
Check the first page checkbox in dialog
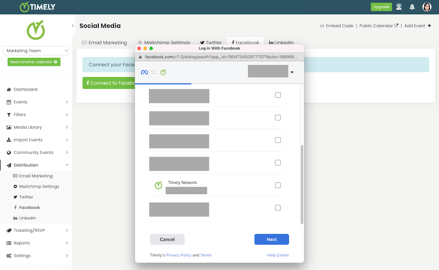278,95
